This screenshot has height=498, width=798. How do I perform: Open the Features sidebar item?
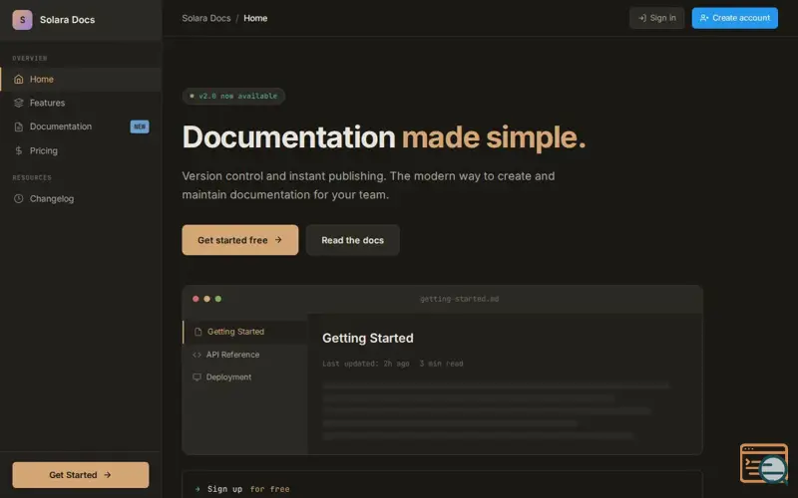tap(81, 103)
